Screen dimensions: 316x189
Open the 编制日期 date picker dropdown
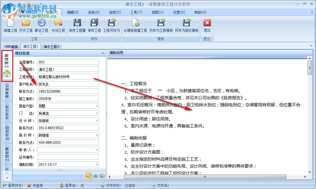pos(97,164)
